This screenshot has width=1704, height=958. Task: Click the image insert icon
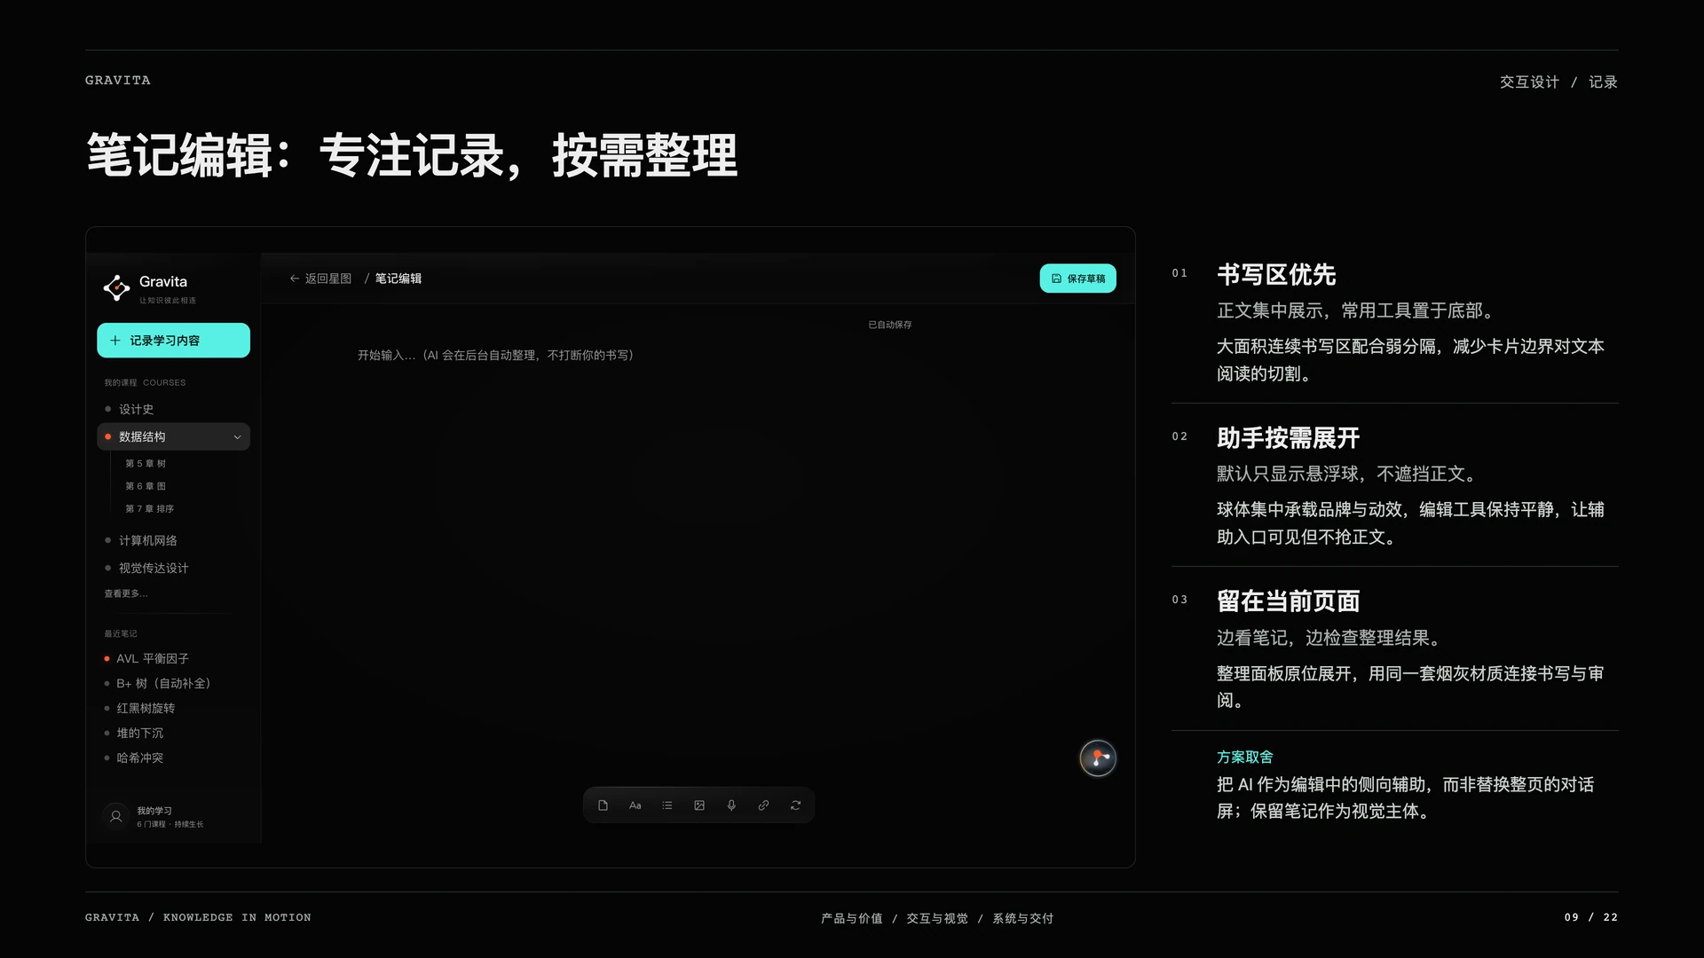[x=699, y=805]
